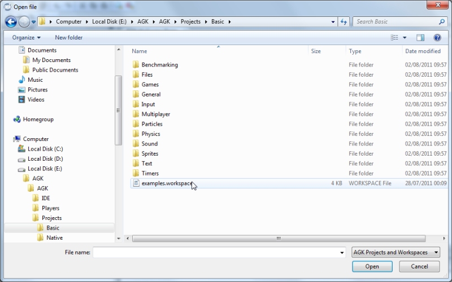Select Computer in the address breadcrumb
Screen dimensions: 452x282
click(68, 21)
